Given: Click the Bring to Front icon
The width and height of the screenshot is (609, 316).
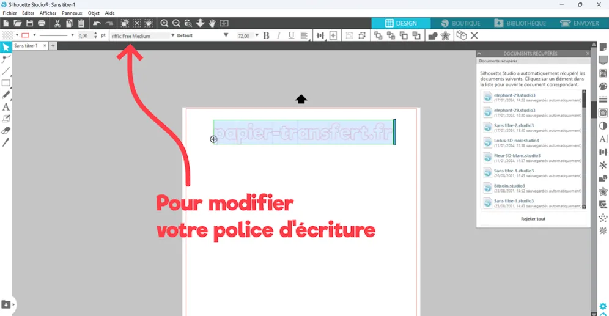Looking at the screenshot, I should [378, 35].
